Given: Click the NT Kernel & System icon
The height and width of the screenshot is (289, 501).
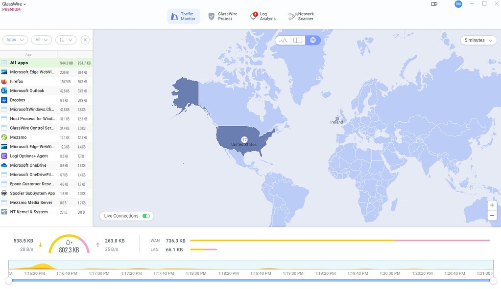Looking at the screenshot, I should click(4, 212).
